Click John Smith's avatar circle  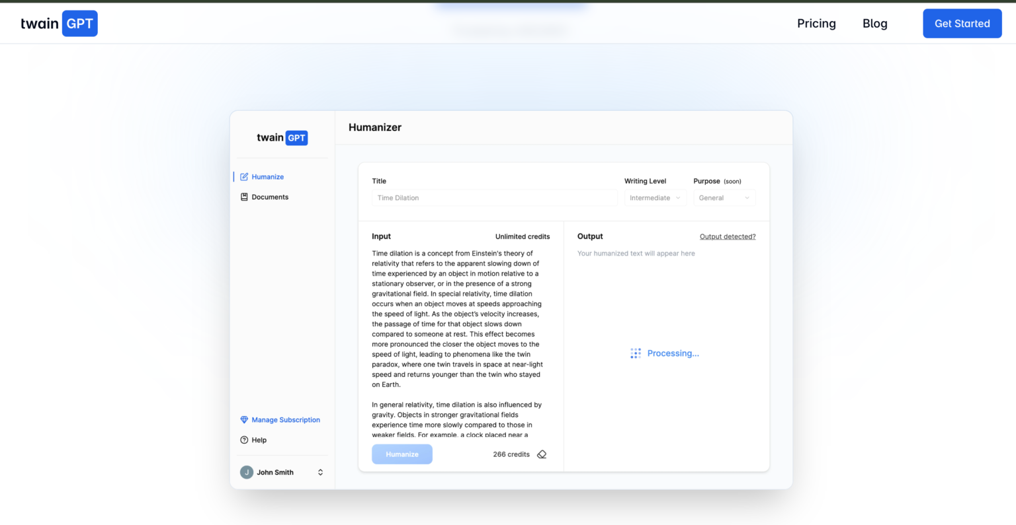pos(246,472)
